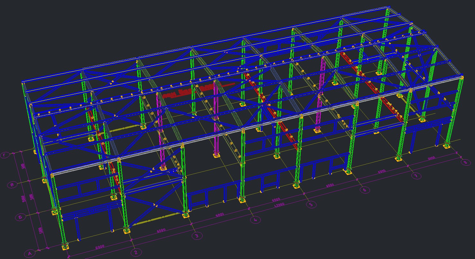Viewport: 475px width, 259px height.
Task: Click the 6000 dimension between axes 4 and 5
Action: tap(276, 200)
